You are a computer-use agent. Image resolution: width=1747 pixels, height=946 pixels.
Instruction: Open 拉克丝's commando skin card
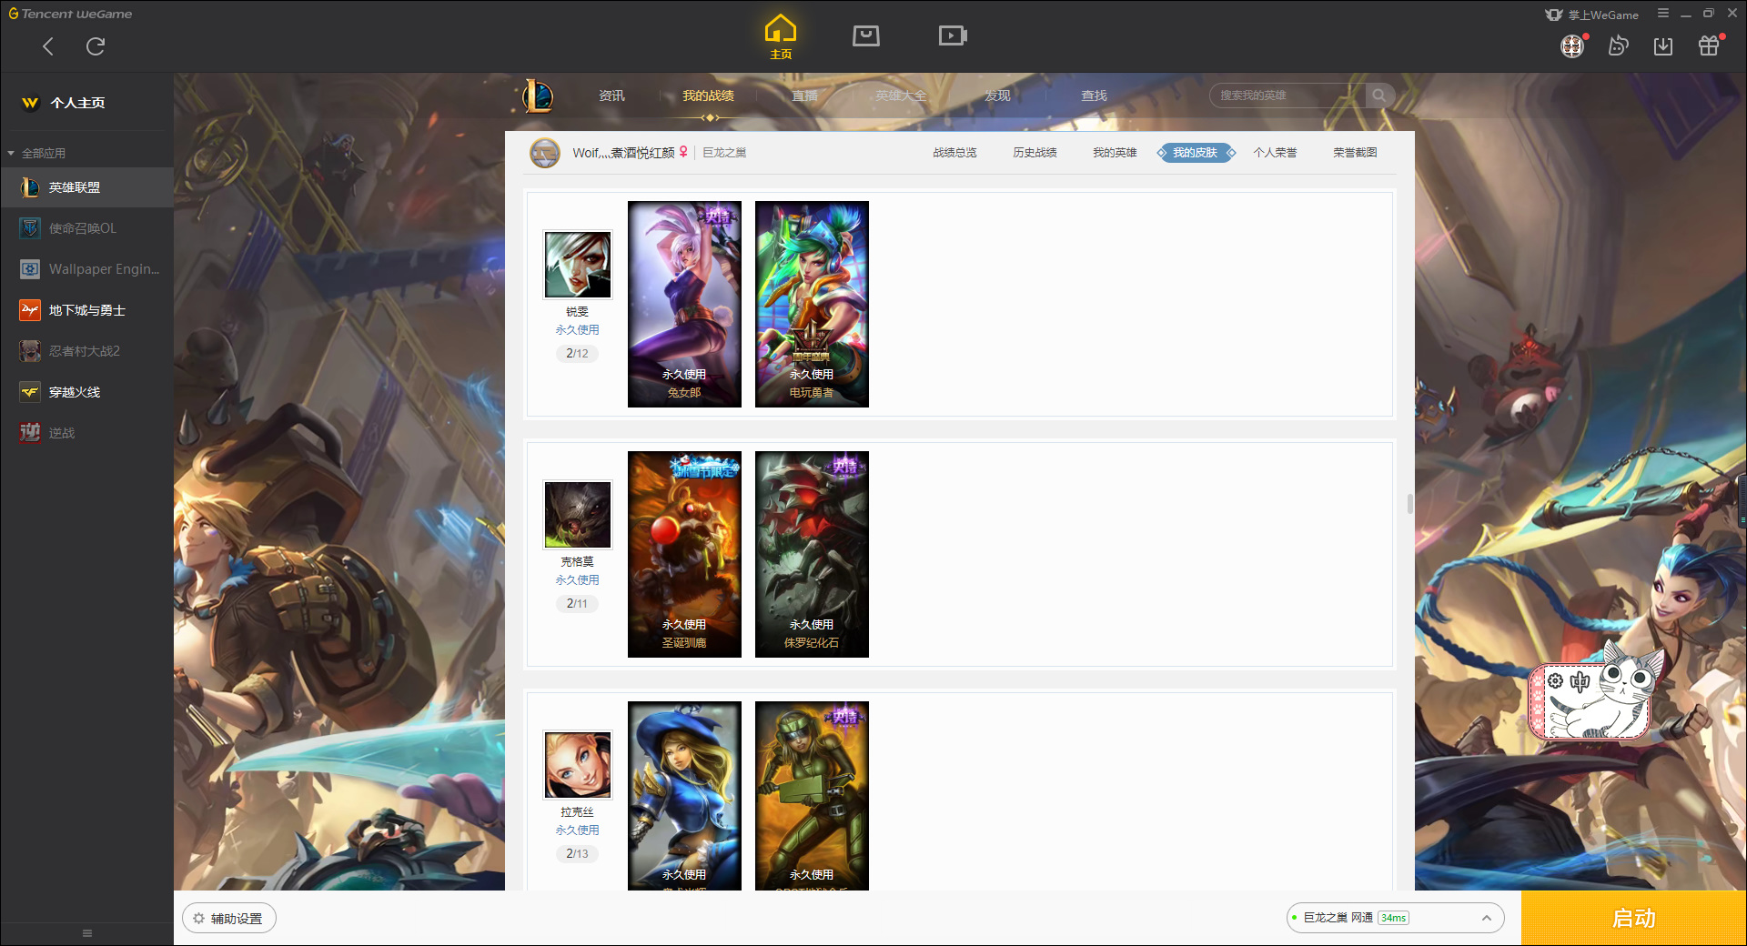[x=812, y=796]
